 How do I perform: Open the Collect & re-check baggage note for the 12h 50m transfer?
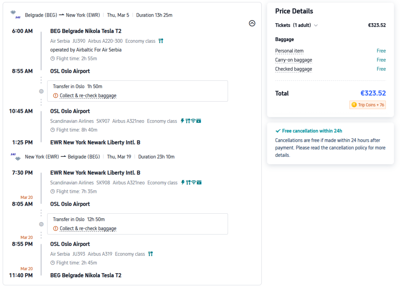point(88,229)
